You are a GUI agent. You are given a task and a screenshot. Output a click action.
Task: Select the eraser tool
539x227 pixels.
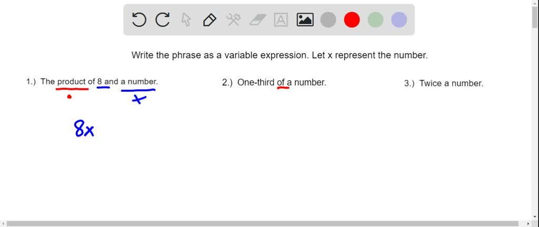[258, 20]
